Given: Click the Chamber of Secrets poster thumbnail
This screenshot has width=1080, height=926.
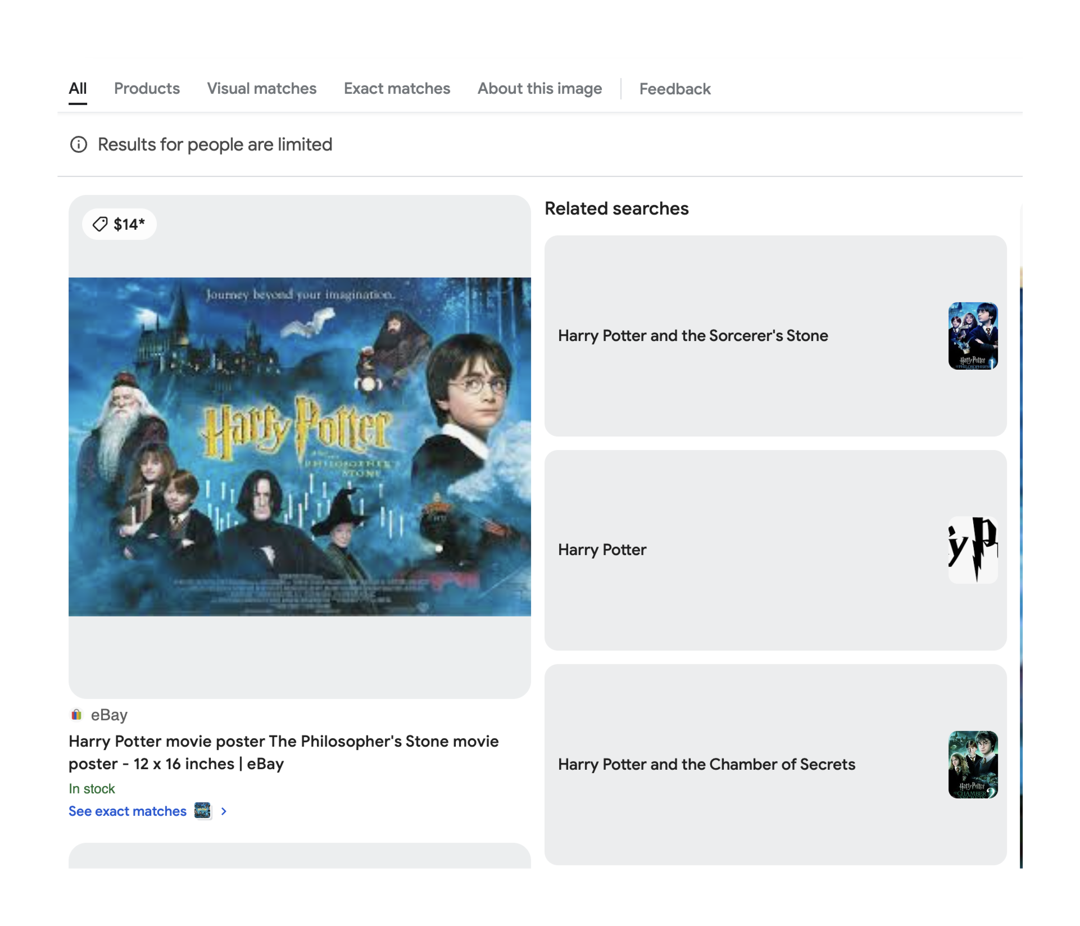Looking at the screenshot, I should click(973, 765).
